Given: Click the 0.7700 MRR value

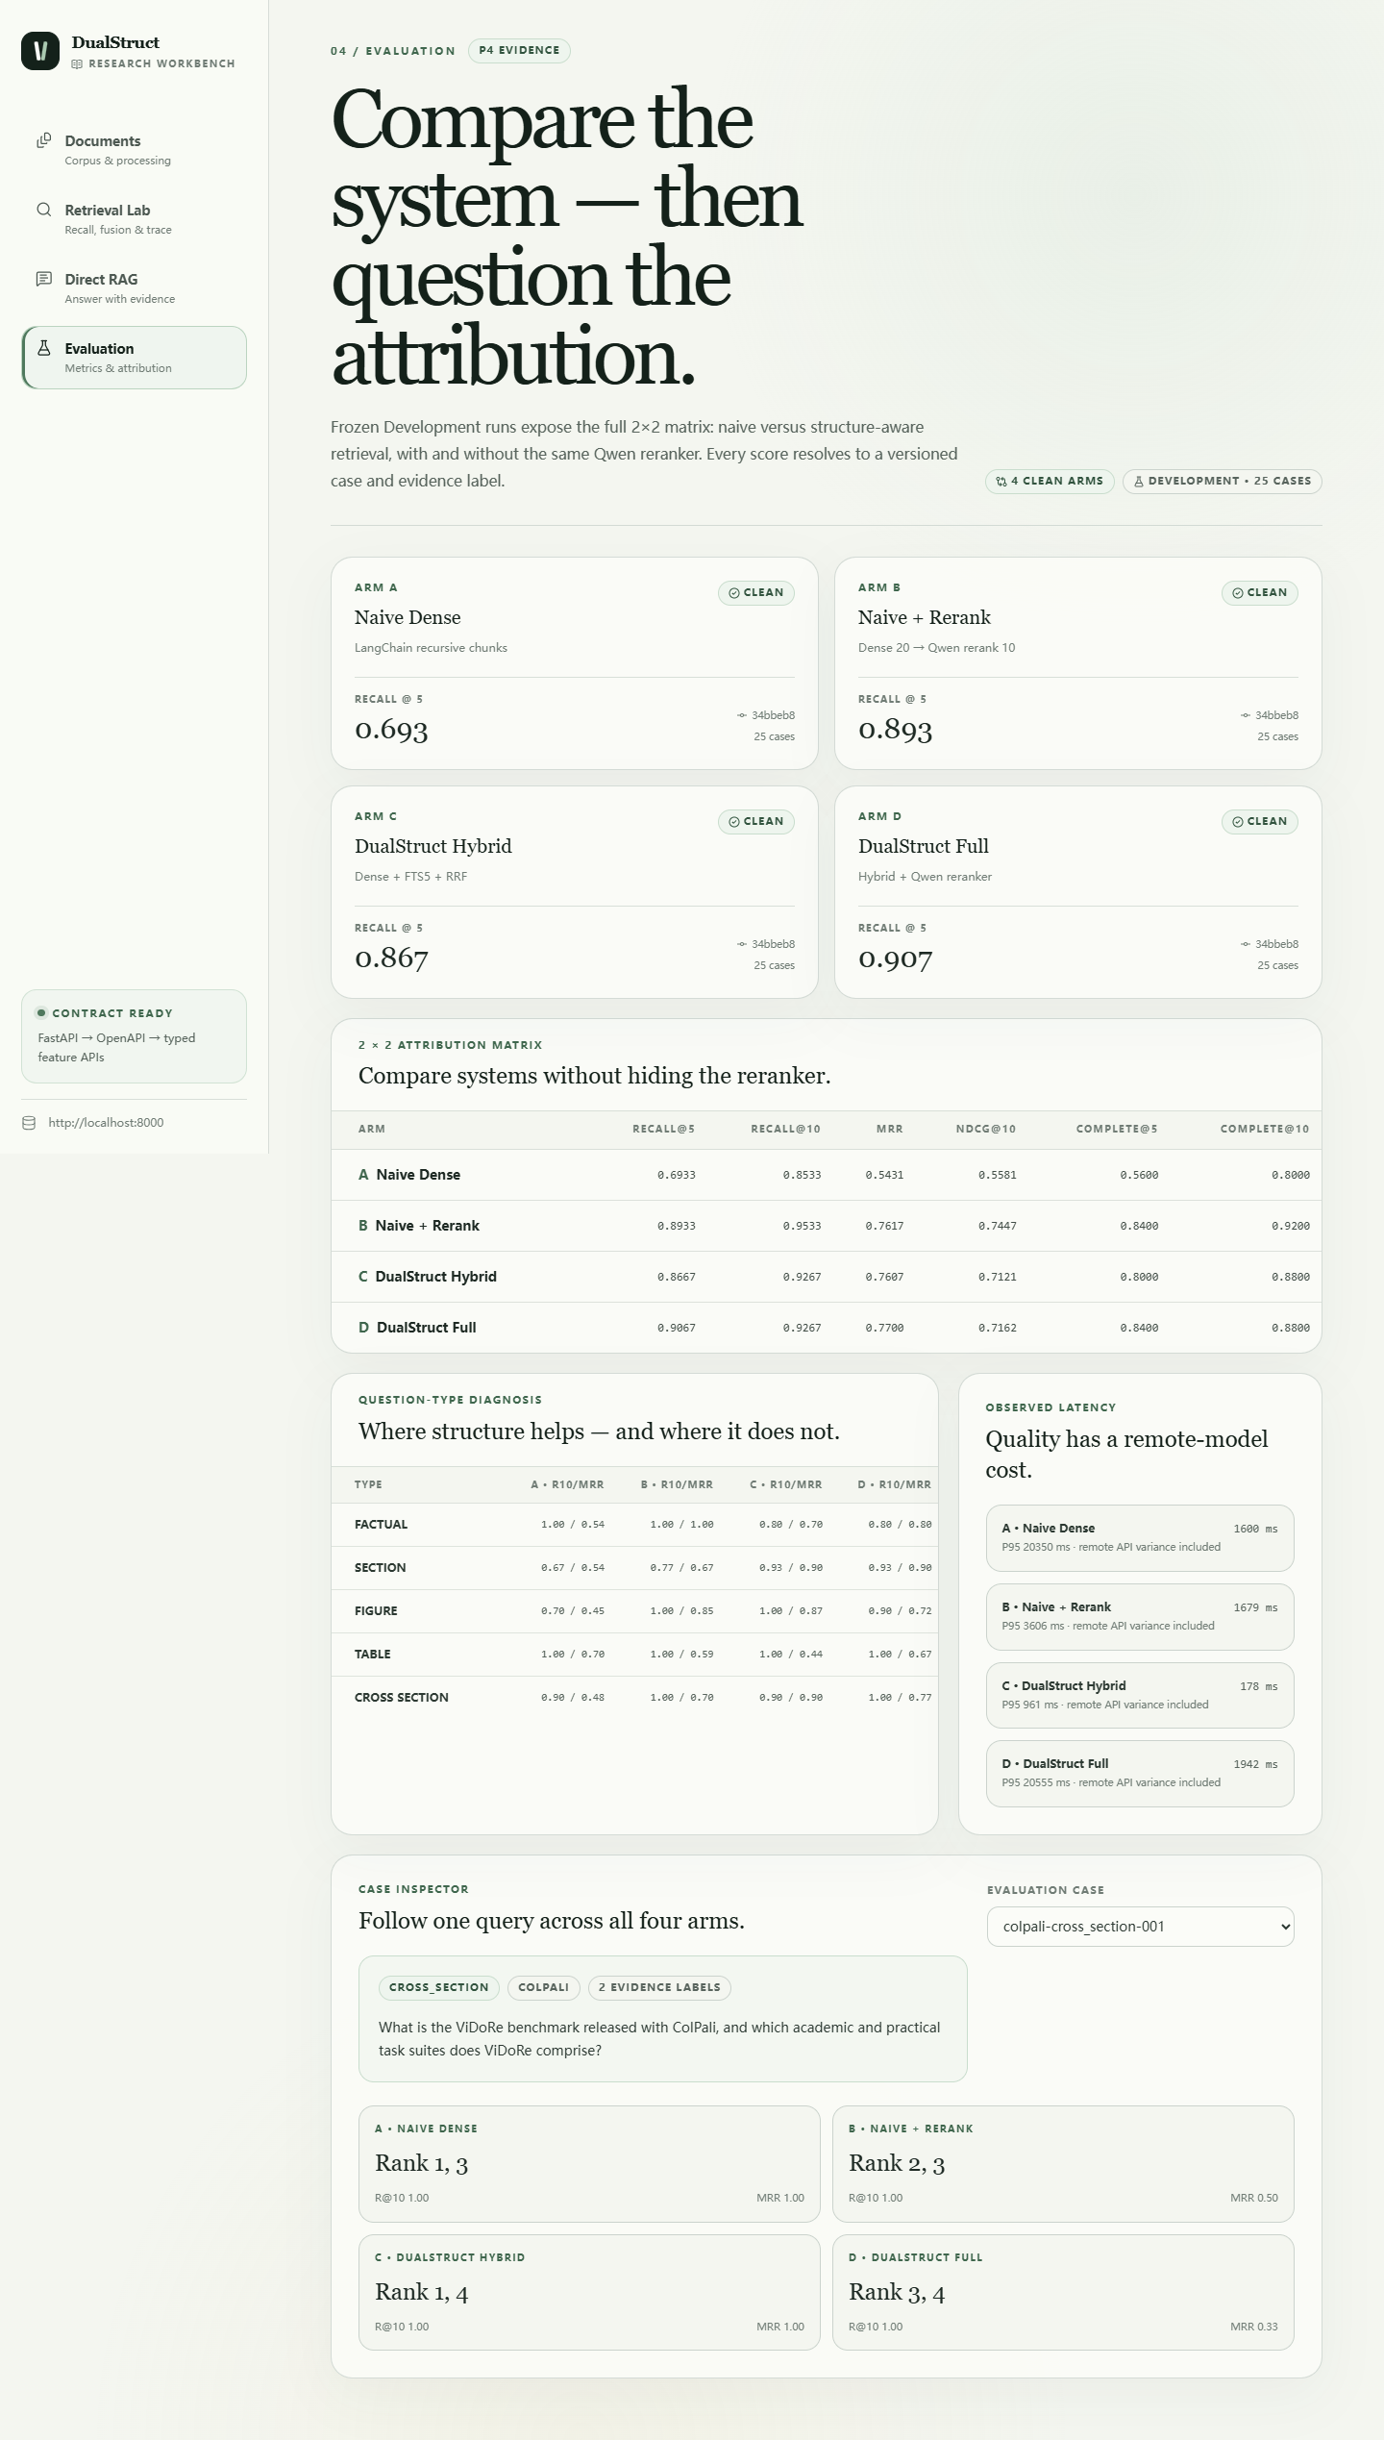Looking at the screenshot, I should coord(884,1328).
